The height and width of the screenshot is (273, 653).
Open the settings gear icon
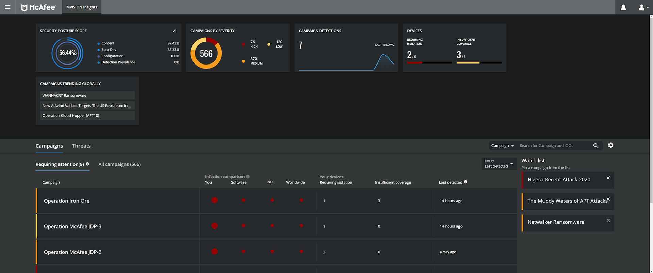(610, 145)
